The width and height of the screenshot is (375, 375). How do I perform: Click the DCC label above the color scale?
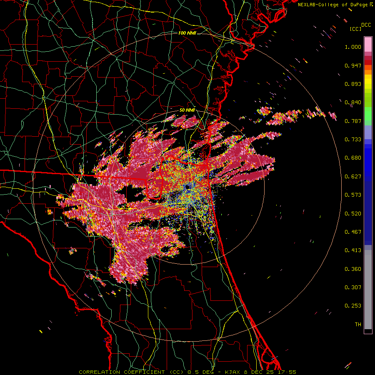[366, 25]
